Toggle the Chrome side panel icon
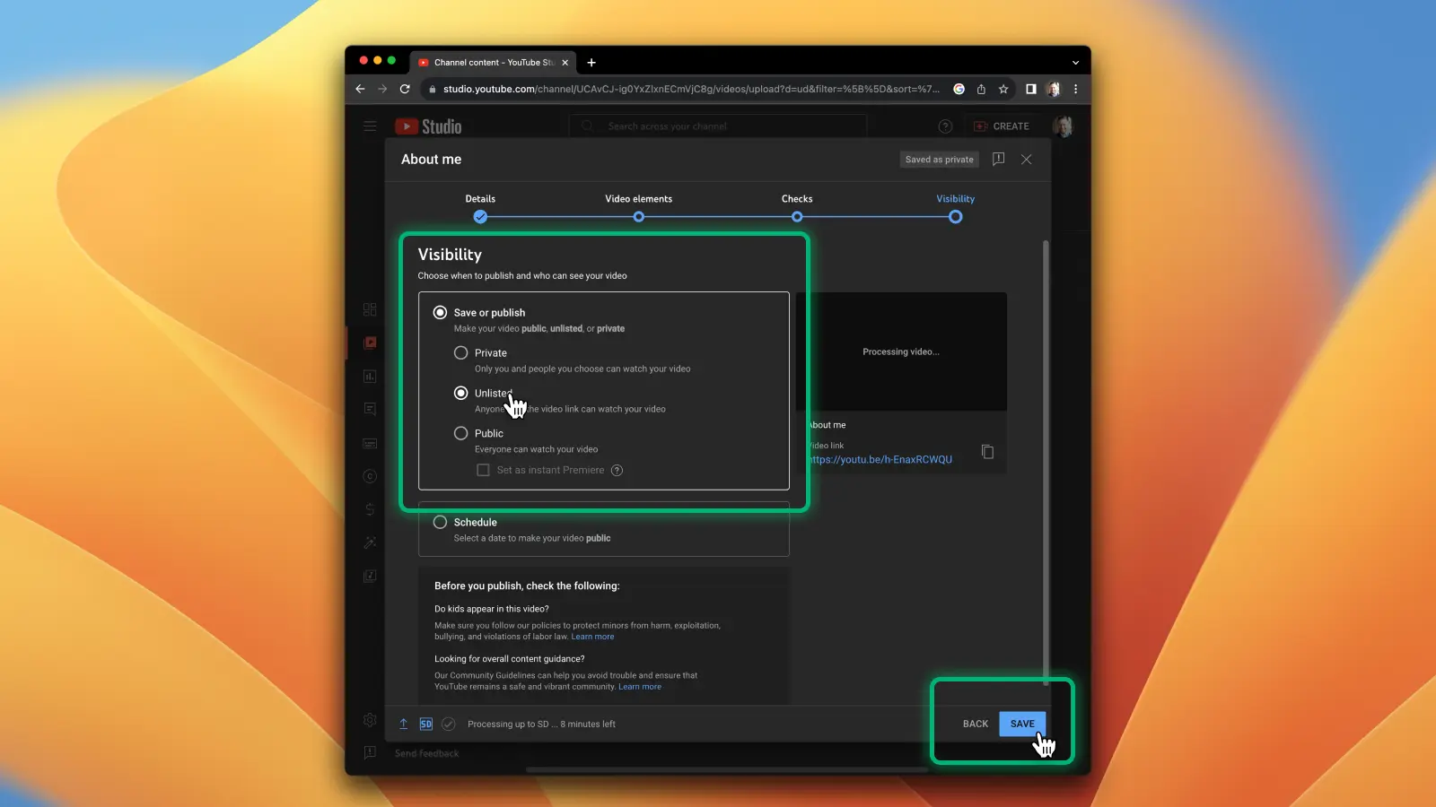This screenshot has width=1436, height=807. [1031, 89]
